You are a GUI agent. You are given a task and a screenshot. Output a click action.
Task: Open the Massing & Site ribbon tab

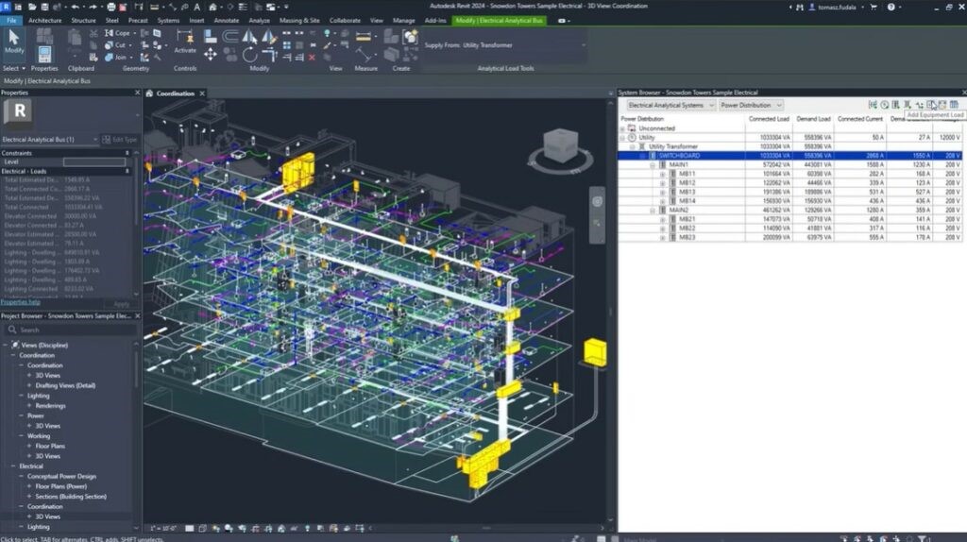tap(299, 21)
